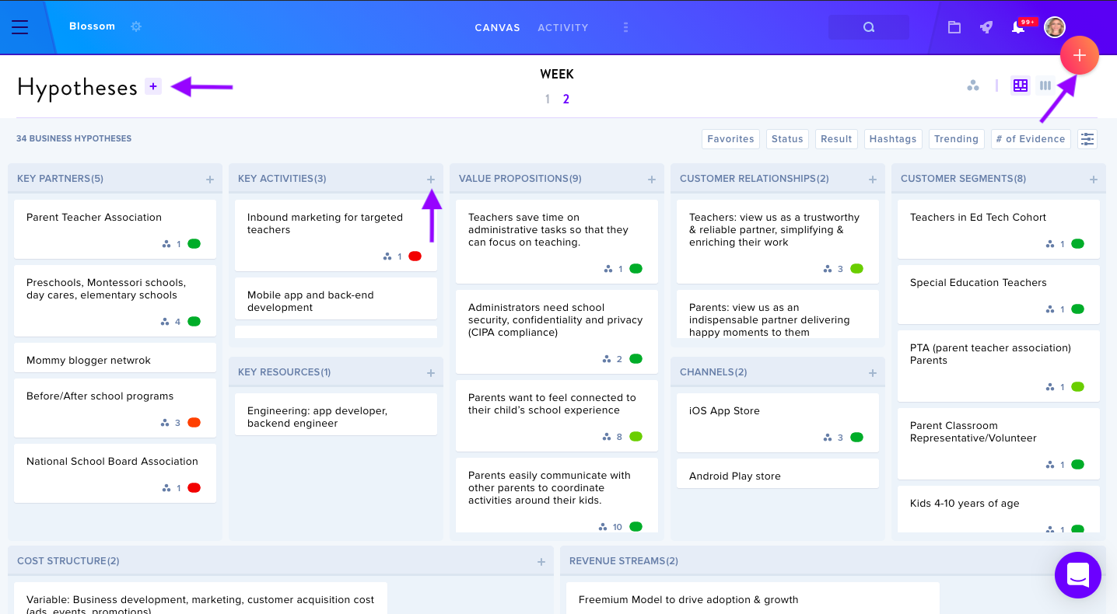Add a card to Key Resources
The width and height of the screenshot is (1117, 614).
point(431,373)
